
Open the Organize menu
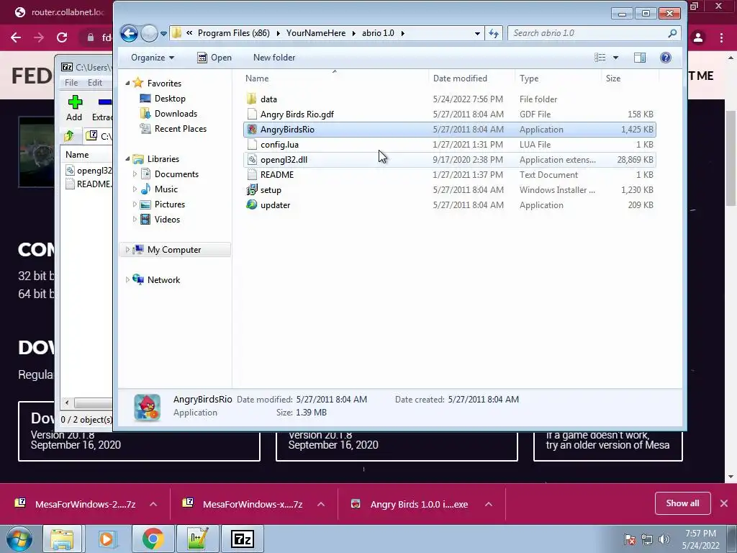(153, 58)
